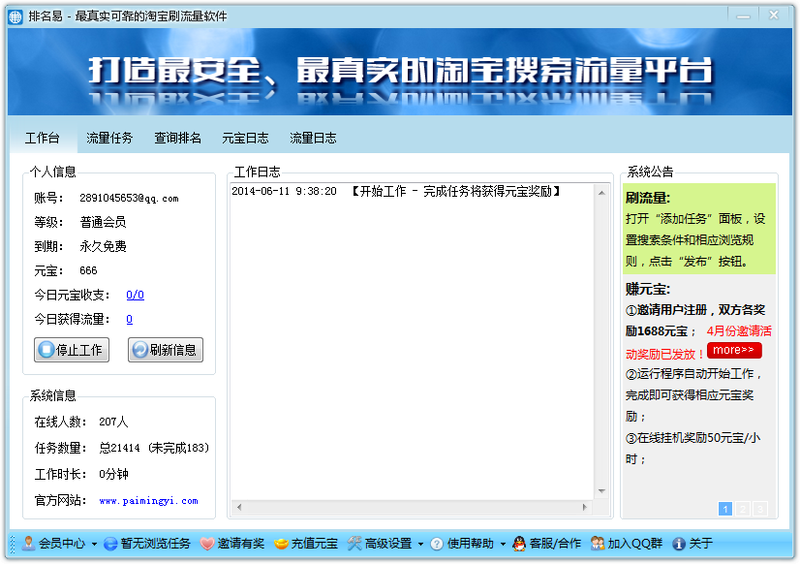Image resolution: width=800 pixels, height=564 pixels.
Task: Click the red 4月份邀请活 announcement text
Action: coord(739,331)
